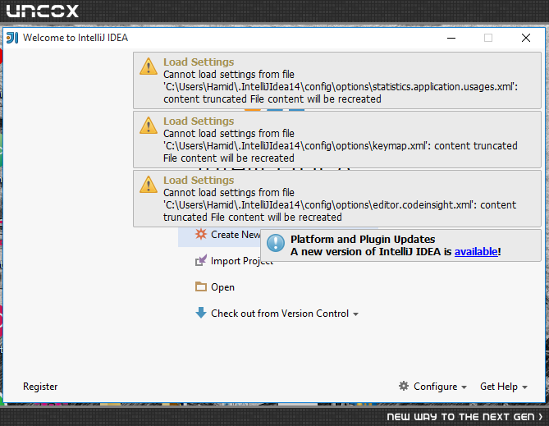Image resolution: width=549 pixels, height=426 pixels.
Task: Open the Configure dropdown menu
Action: tap(432, 387)
